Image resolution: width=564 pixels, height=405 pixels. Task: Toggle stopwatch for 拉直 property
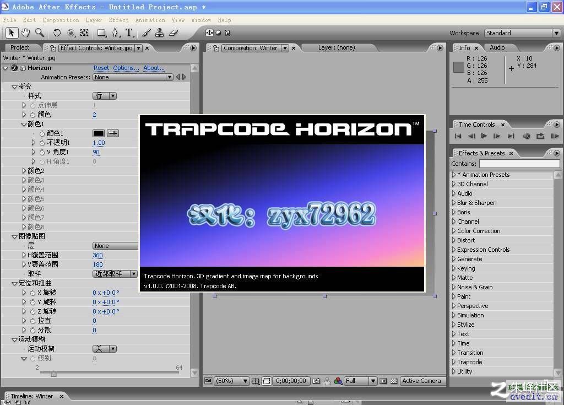pos(32,321)
